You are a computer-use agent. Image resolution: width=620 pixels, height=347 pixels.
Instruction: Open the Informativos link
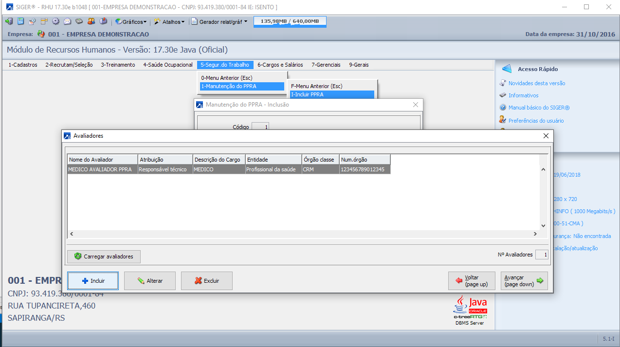523,95
